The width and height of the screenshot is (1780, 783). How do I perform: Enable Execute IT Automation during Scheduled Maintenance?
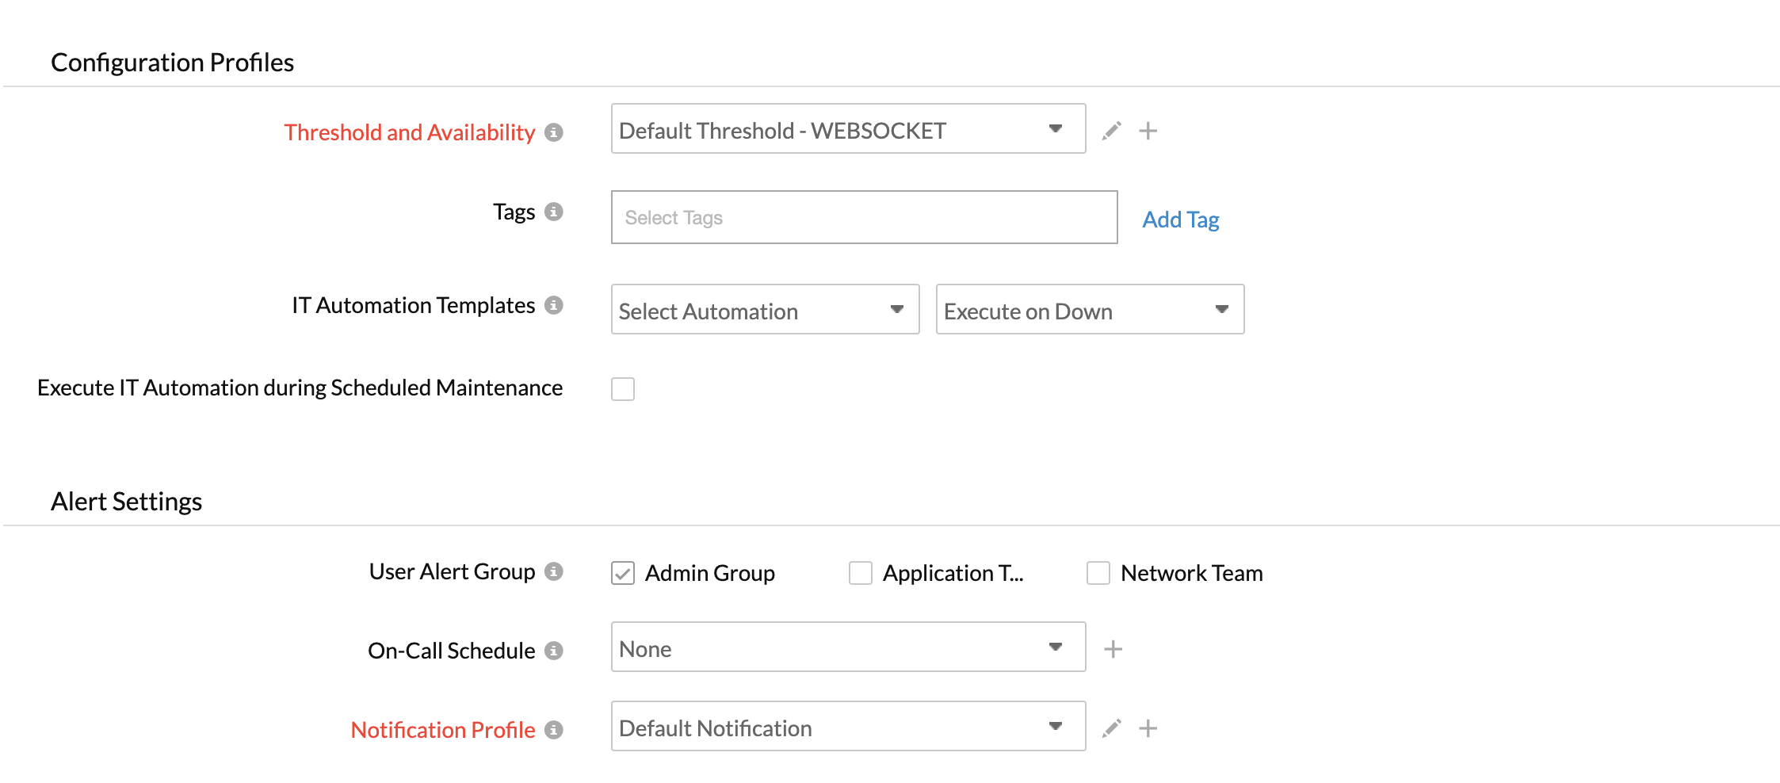coord(623,389)
